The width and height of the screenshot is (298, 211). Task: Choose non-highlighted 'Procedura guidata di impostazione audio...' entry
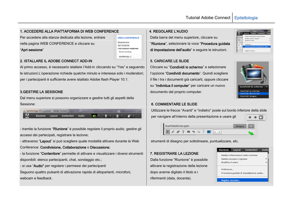tap(242, 173)
